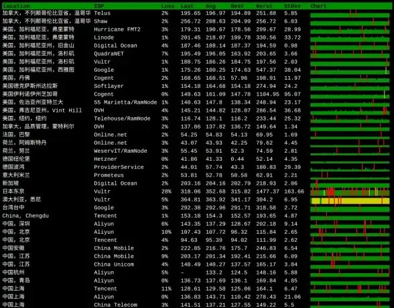Select the Linode ISP entry
Viewport: 394px width, 308px height.
click(104, 37)
